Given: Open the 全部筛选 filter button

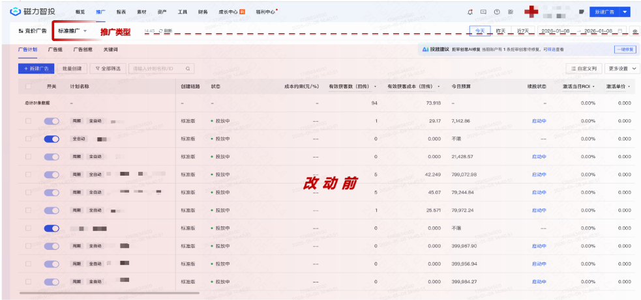Looking at the screenshot, I should pos(108,68).
